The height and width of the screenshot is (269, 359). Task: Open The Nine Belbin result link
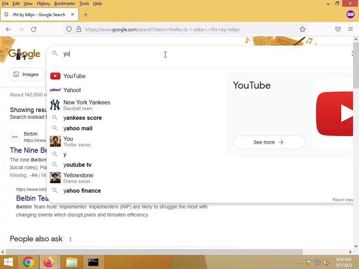(x=28, y=150)
